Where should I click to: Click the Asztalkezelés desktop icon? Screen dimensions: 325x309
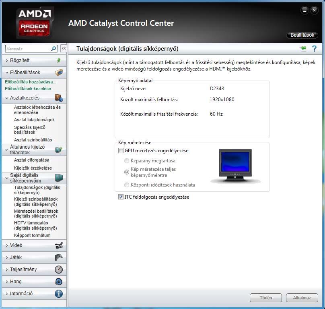point(59,98)
